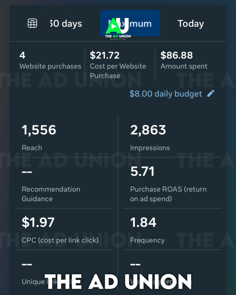
Task: Click the CPC (cost per link click) label
Action: 60,240
